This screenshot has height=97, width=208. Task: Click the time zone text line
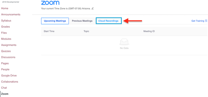(x=66, y=9)
